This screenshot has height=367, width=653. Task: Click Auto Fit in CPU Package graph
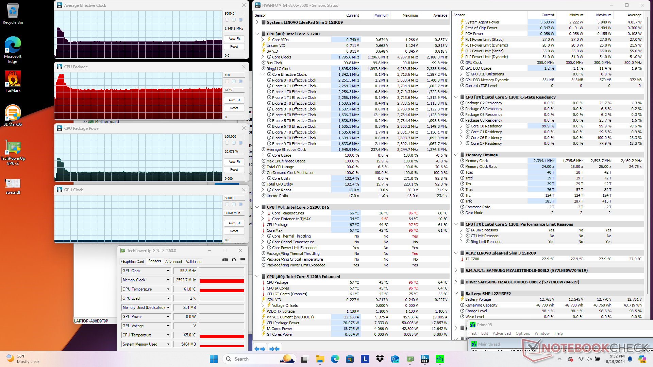click(x=234, y=100)
